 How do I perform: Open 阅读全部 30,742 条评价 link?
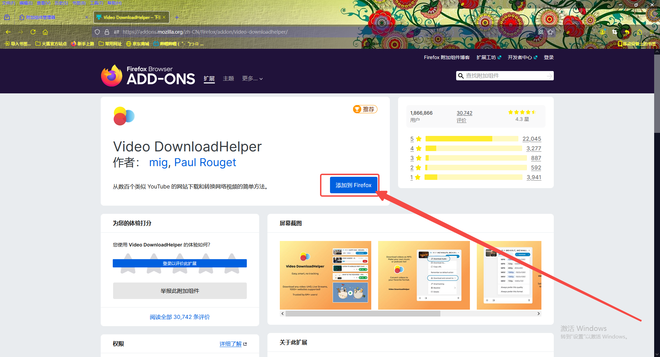pos(180,317)
